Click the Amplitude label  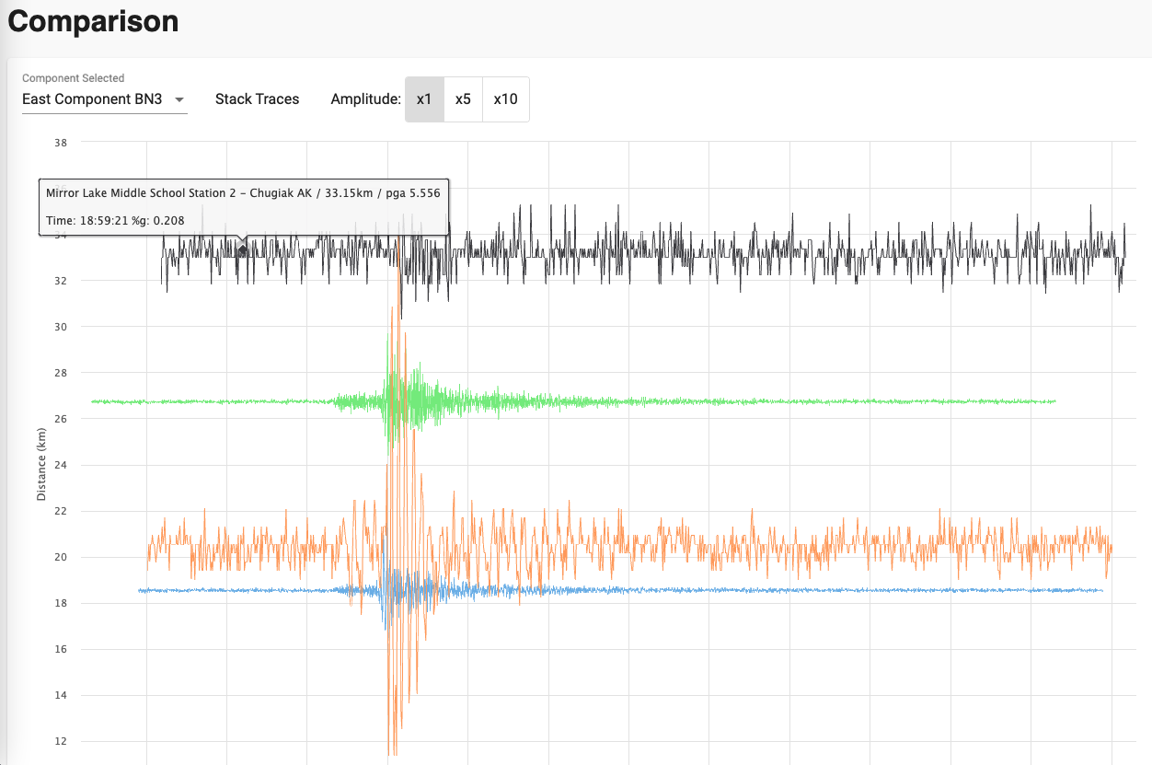pyautogui.click(x=365, y=99)
